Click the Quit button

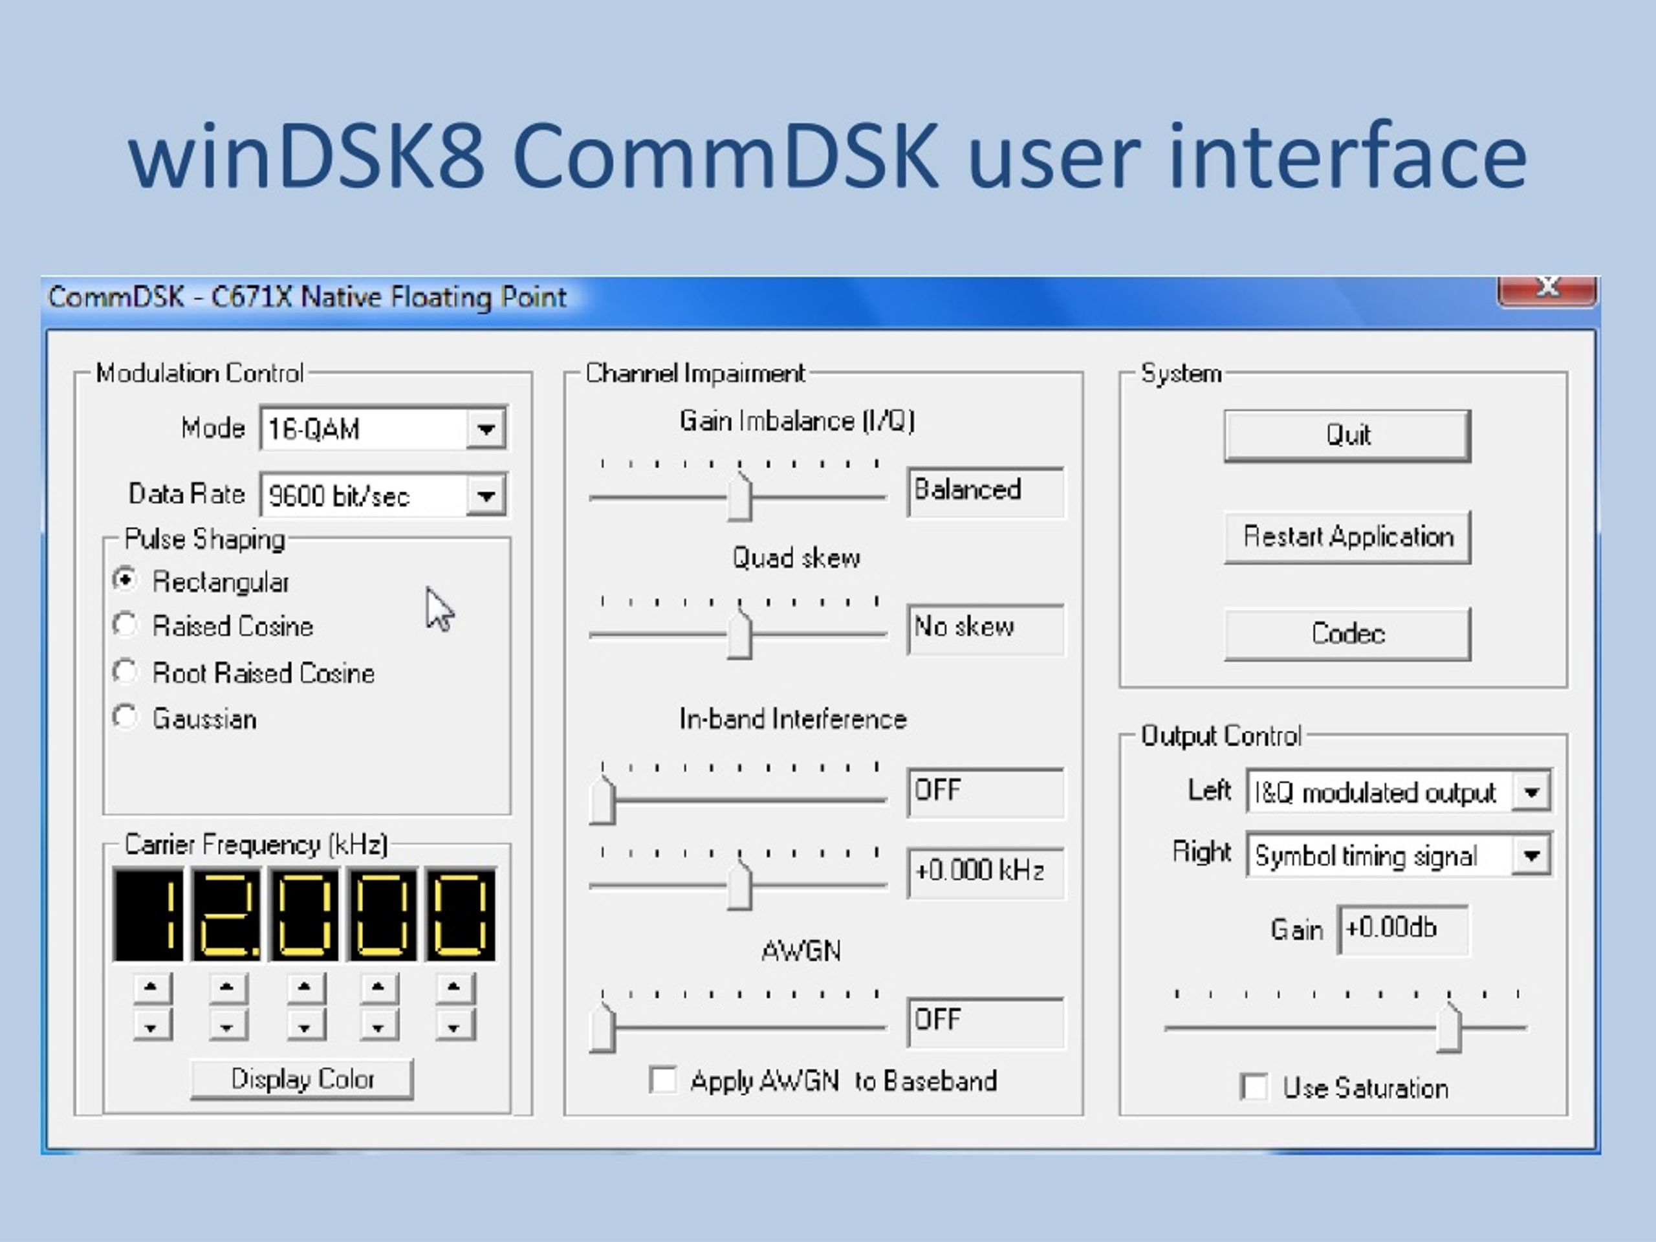(x=1347, y=435)
